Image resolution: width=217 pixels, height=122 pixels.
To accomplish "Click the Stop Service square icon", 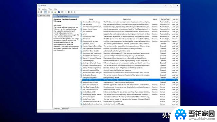I will (69, 12).
